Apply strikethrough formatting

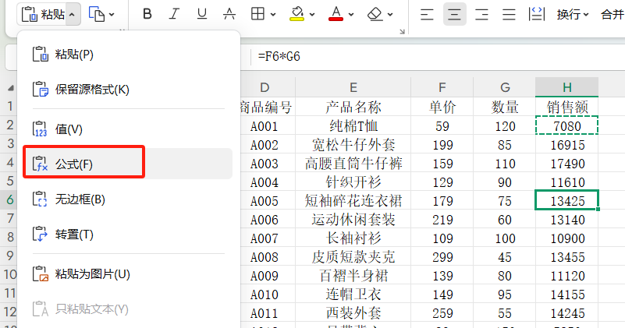click(229, 14)
